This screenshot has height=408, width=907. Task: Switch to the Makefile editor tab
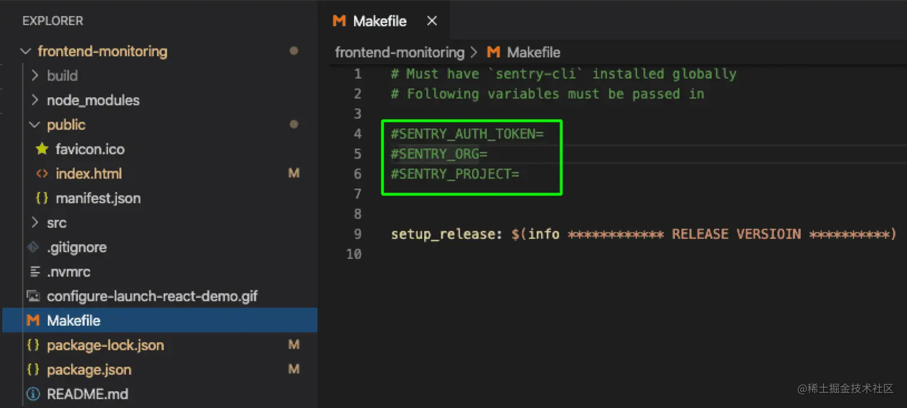point(379,21)
